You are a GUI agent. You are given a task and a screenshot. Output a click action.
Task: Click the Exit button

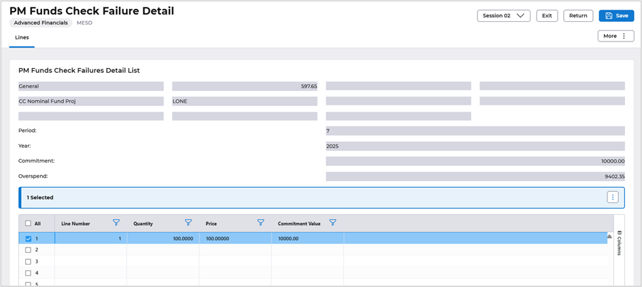point(547,16)
